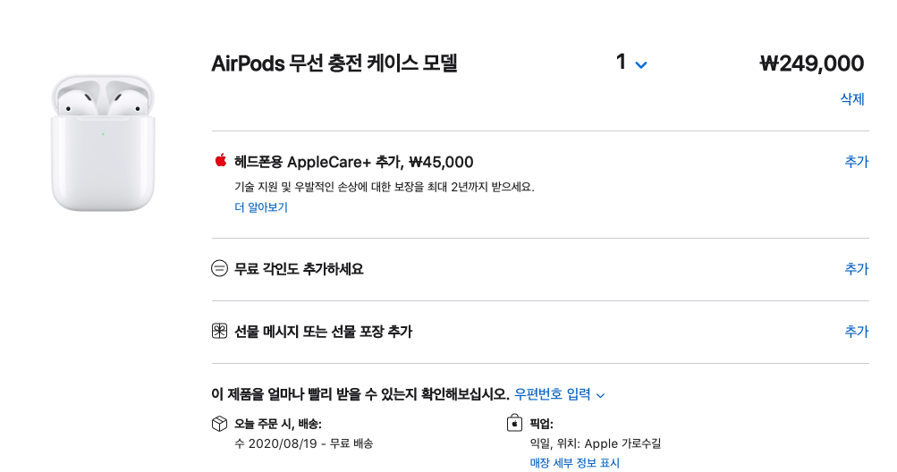Click the shipping box icon by 배송
Image resolution: width=897 pixels, height=472 pixels.
click(219, 424)
